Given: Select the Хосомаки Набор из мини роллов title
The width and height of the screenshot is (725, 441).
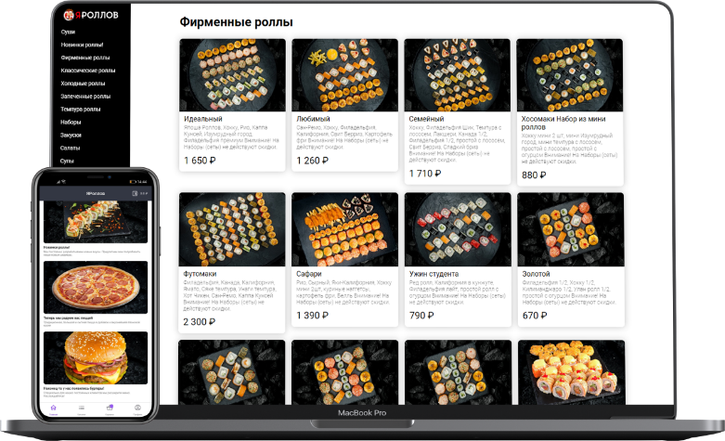Looking at the screenshot, I should coord(563,123).
